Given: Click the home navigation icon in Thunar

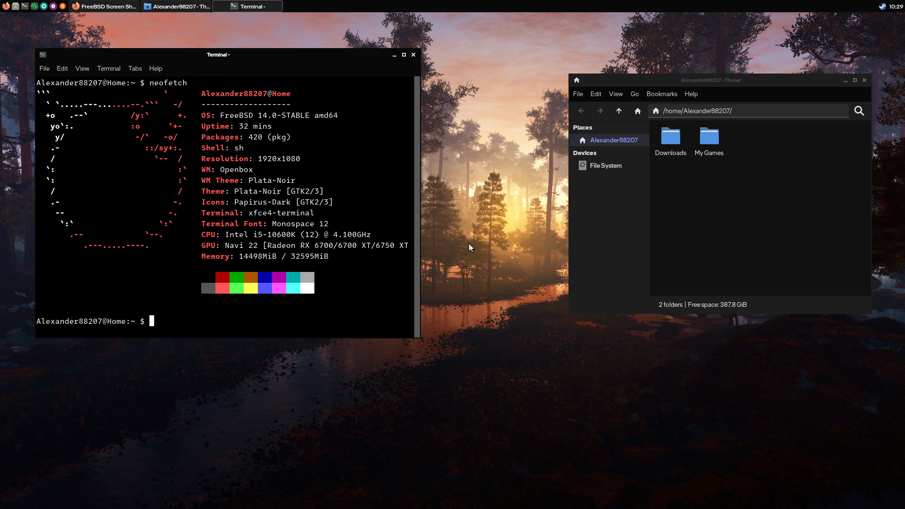Looking at the screenshot, I should click(637, 111).
